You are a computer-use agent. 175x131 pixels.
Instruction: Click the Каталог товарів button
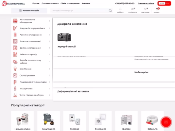click(x=29, y=11)
